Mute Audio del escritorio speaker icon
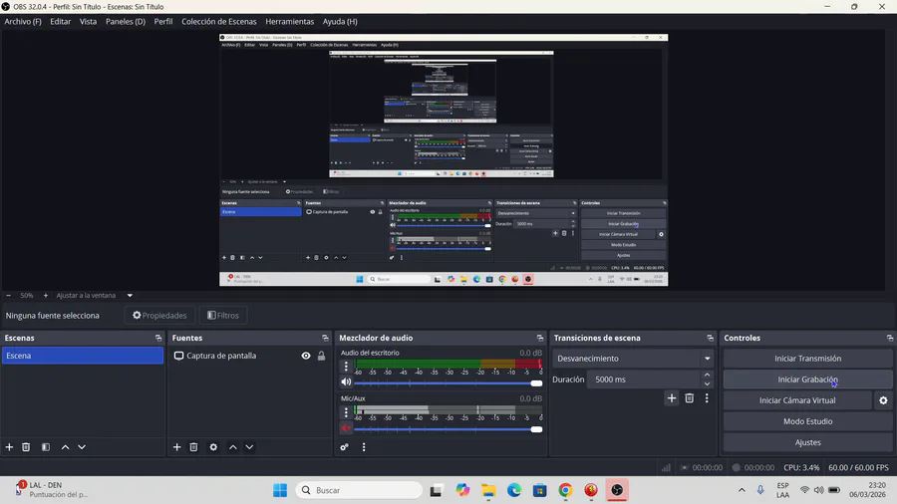This screenshot has height=504, width=897. [x=346, y=381]
